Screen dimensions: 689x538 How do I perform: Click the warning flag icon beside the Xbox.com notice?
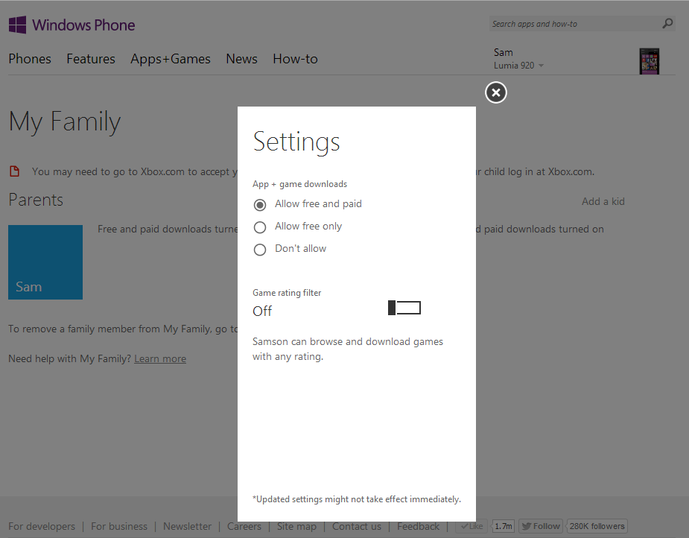click(13, 171)
